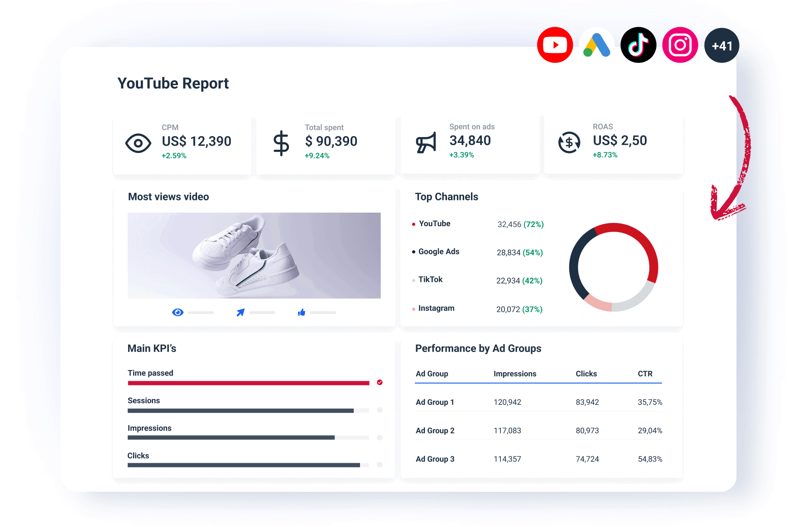The height and width of the screenshot is (527, 797).
Task: Click the YouTube Report title
Action: (173, 83)
